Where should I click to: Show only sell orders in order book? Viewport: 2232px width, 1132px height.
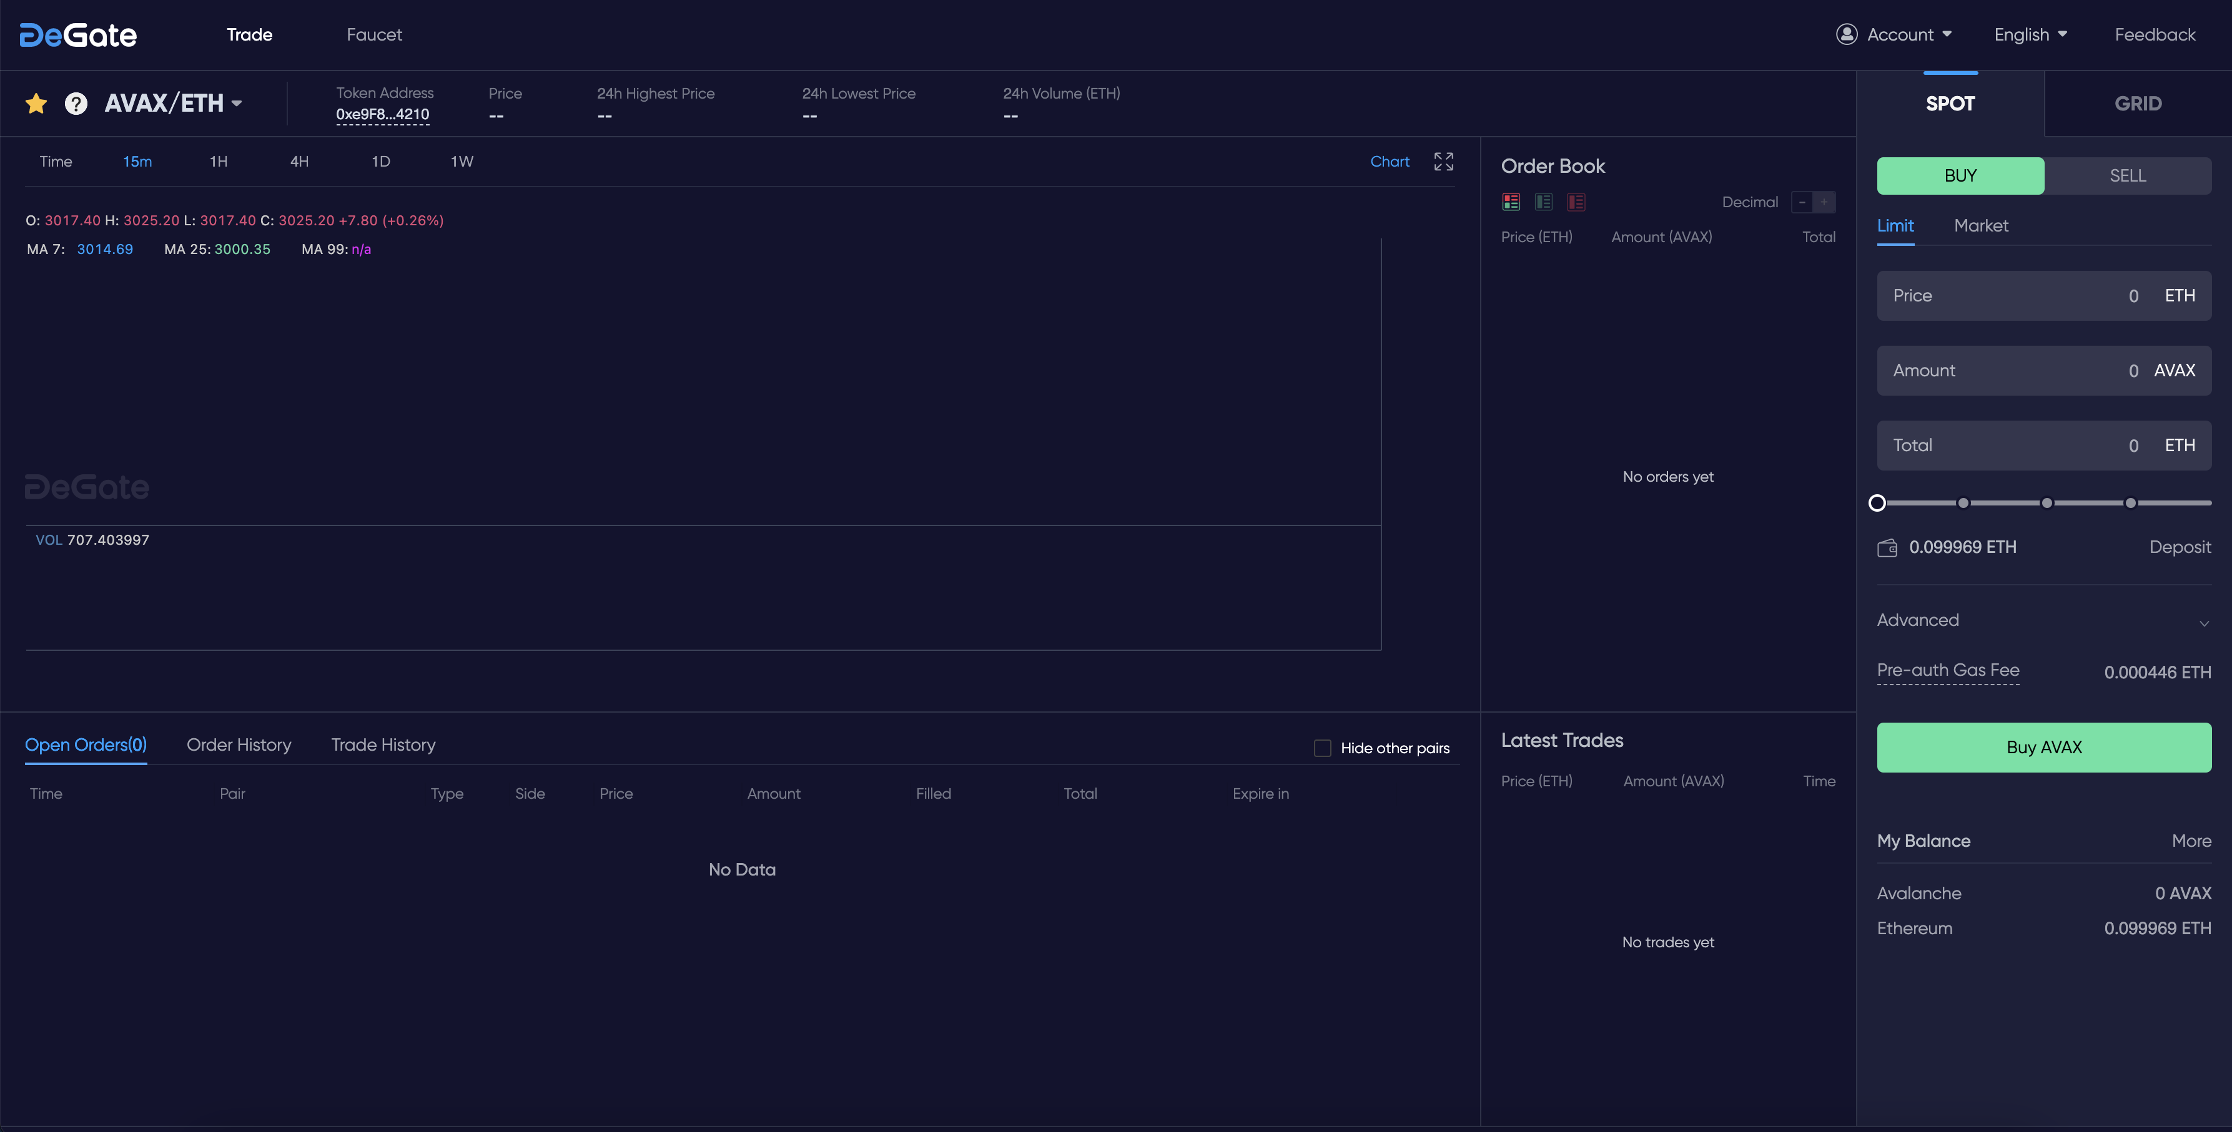(1576, 202)
